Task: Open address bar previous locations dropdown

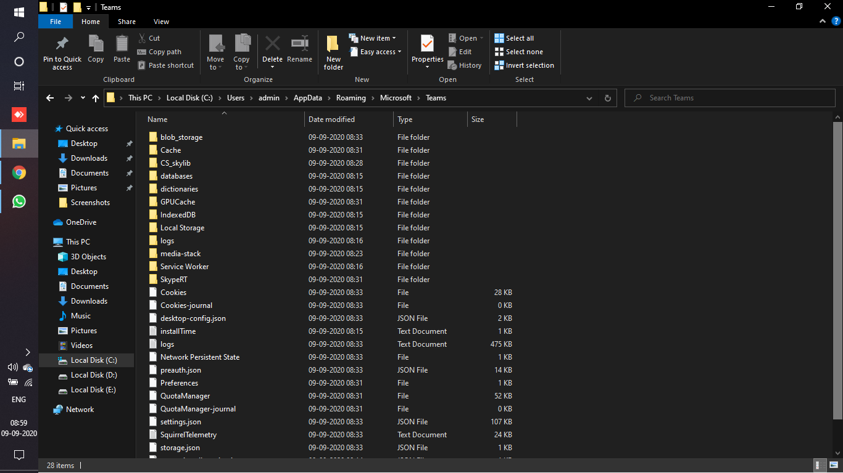Action: point(589,98)
